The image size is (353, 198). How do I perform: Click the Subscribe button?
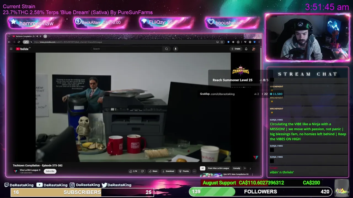[50, 171]
